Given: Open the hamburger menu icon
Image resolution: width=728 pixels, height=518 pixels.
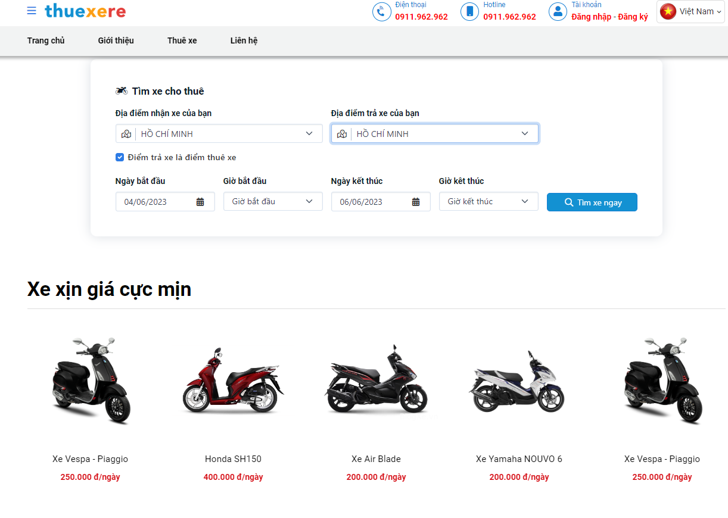Looking at the screenshot, I should coord(32,11).
